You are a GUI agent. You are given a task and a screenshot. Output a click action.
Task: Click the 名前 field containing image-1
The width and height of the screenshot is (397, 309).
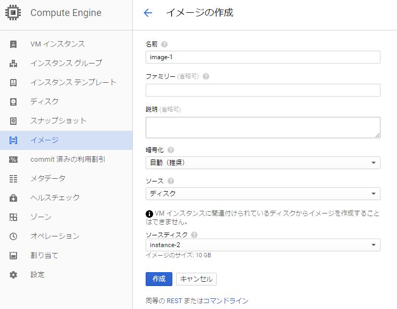263,57
